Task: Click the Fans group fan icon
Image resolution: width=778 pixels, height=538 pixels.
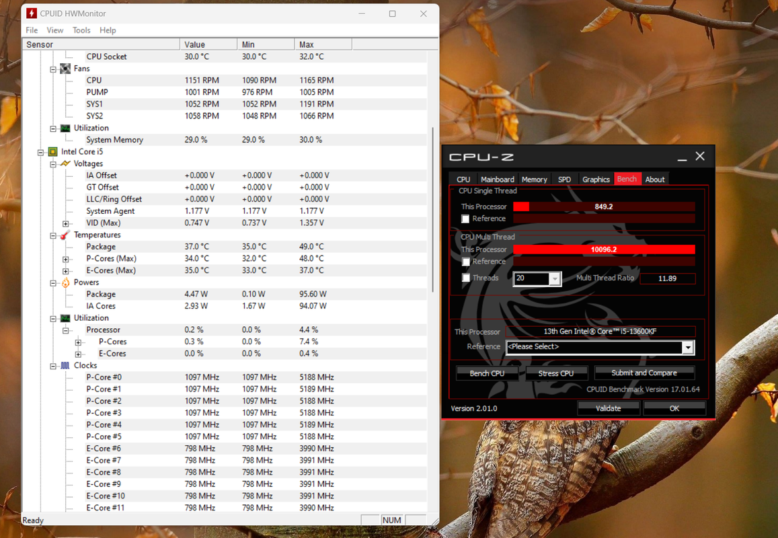Action: point(65,69)
